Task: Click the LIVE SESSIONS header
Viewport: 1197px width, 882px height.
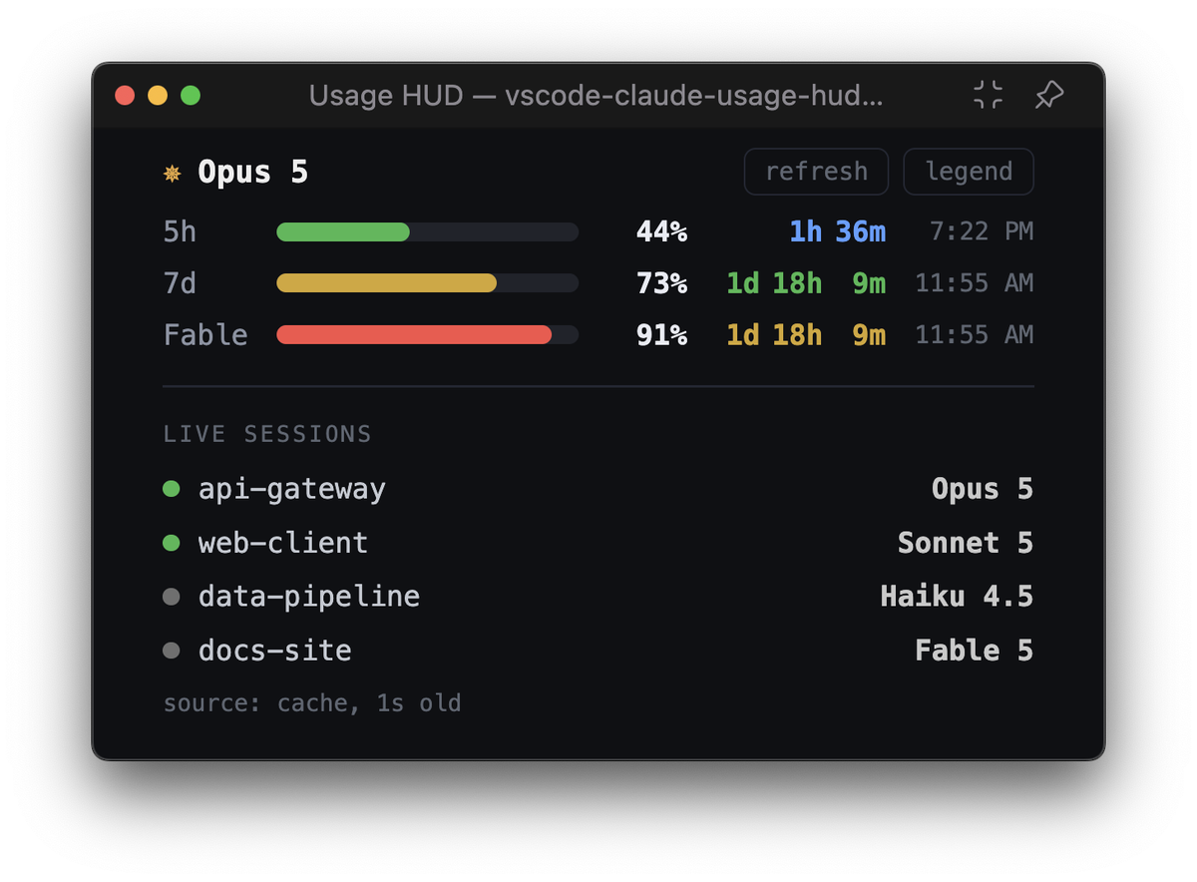Action: click(x=267, y=434)
